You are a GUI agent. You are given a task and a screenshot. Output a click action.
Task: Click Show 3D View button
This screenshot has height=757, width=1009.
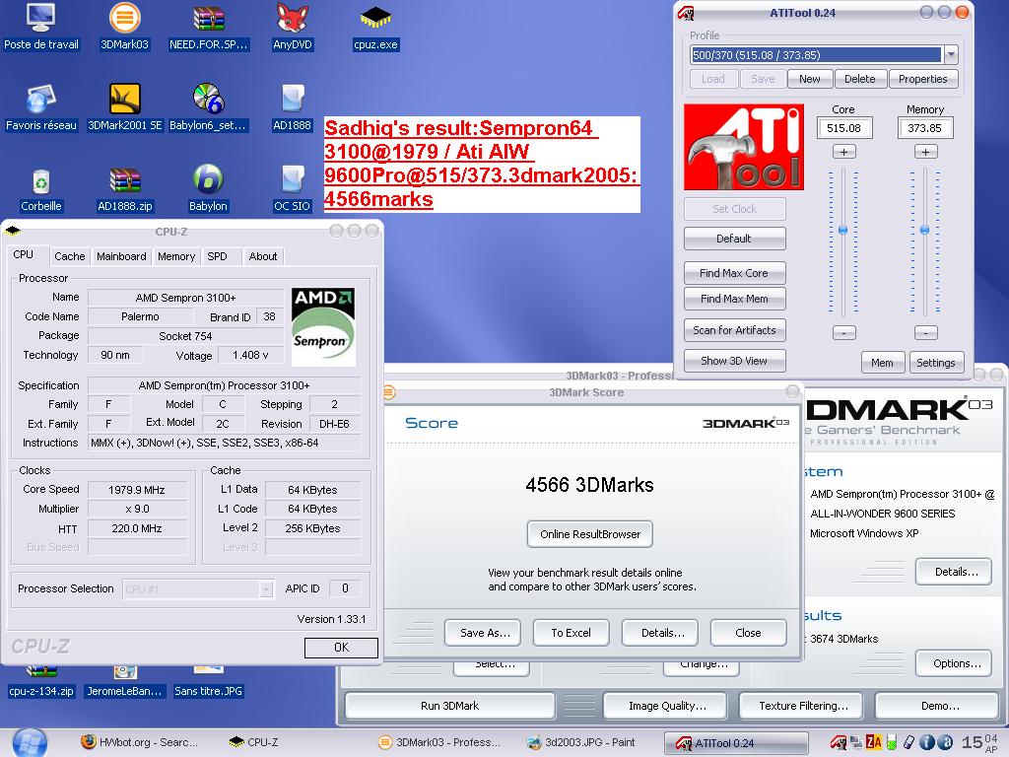(734, 361)
